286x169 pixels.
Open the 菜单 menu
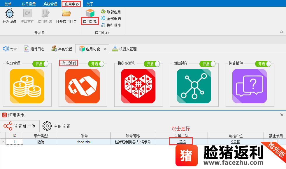click(8, 4)
